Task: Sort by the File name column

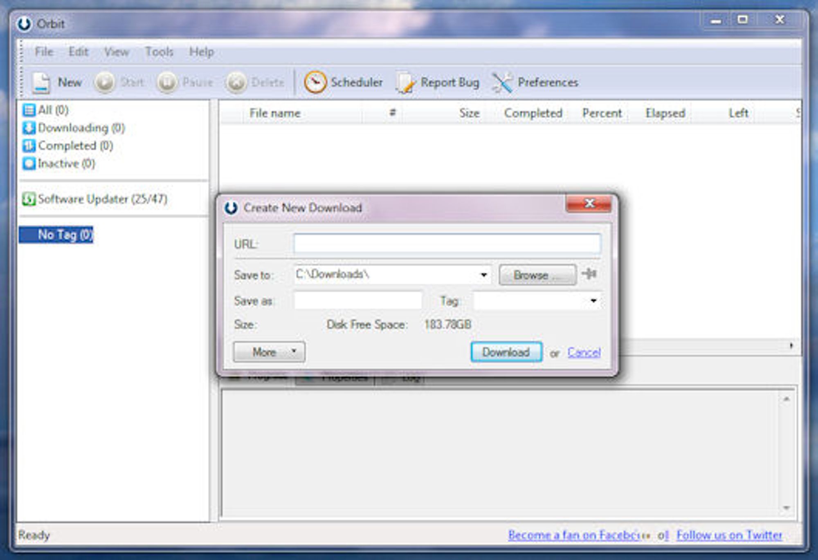Action: tap(275, 113)
